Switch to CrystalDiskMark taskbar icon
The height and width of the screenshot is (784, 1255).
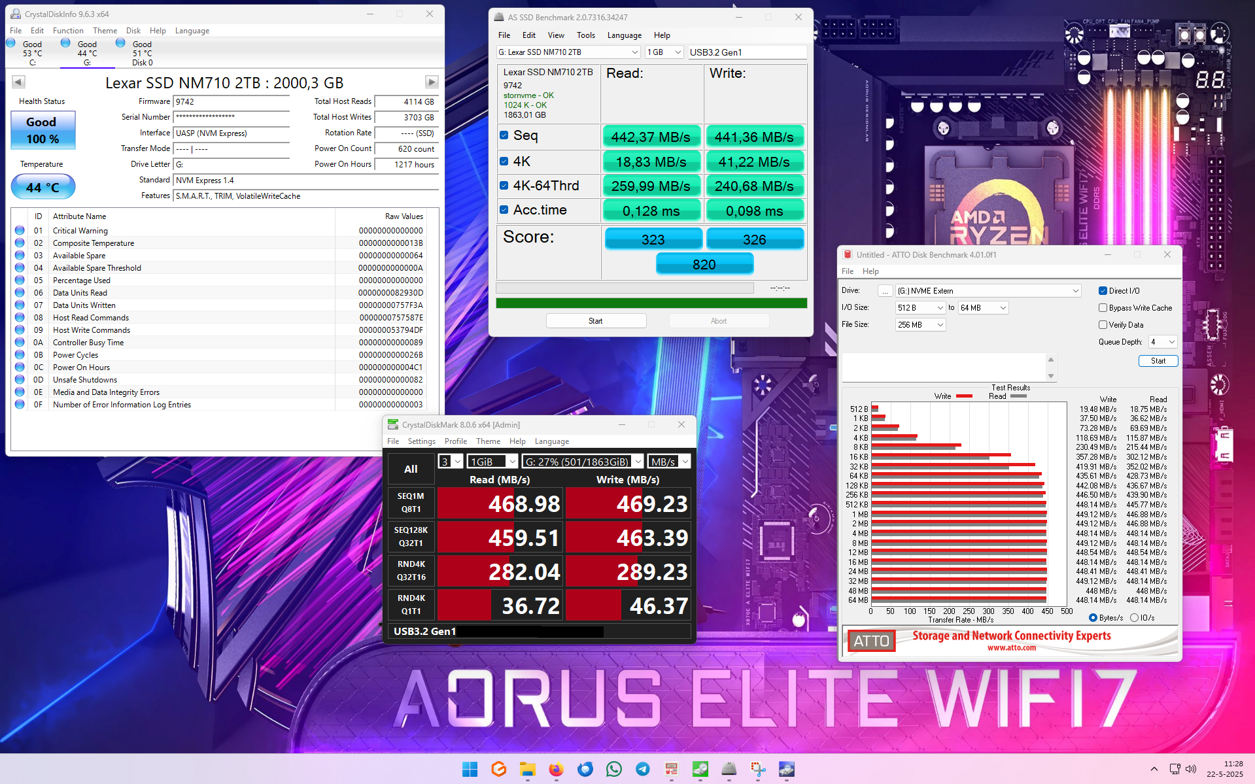700,769
